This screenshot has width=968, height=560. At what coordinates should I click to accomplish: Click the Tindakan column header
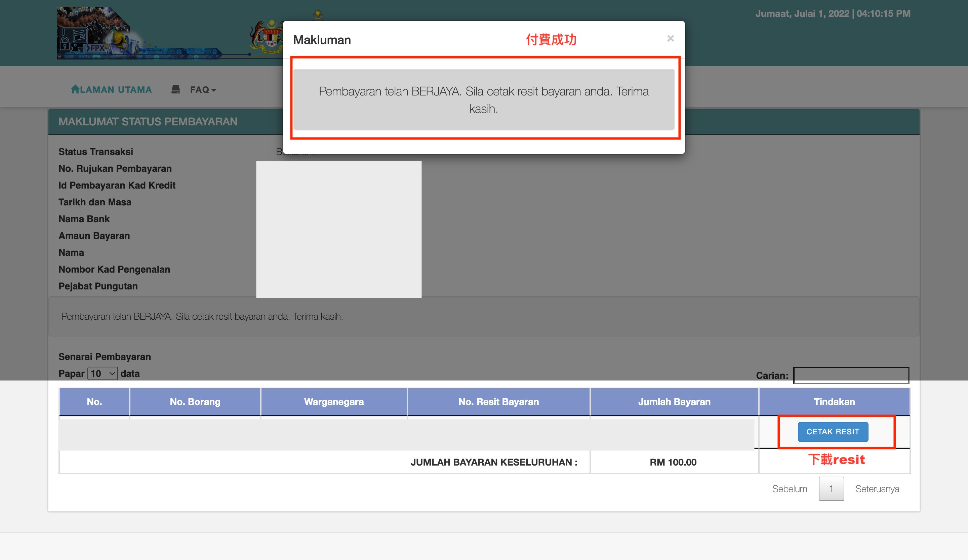(x=834, y=401)
